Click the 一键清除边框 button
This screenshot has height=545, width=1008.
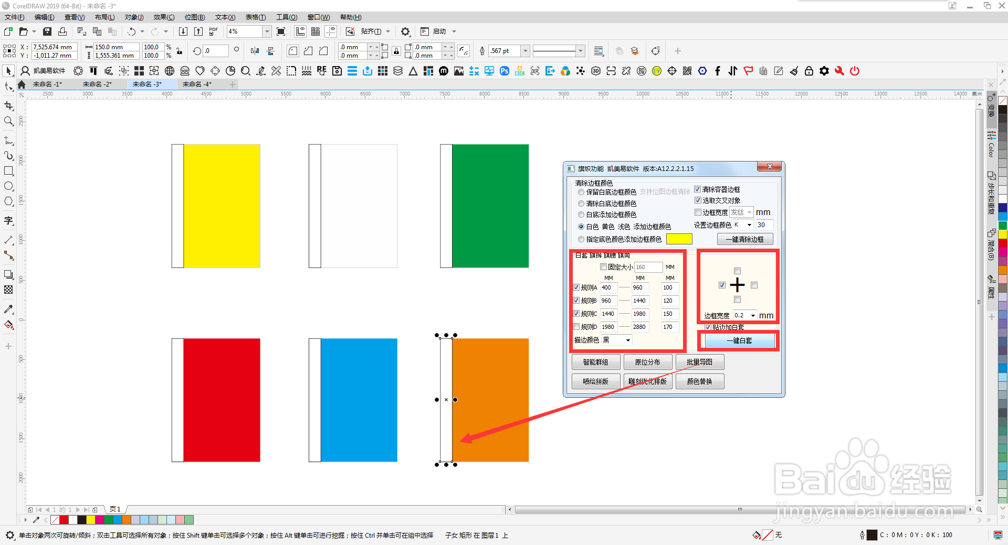[x=744, y=239]
